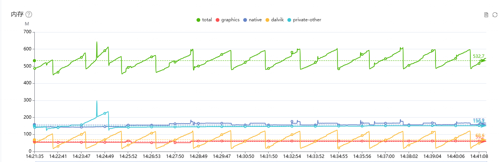This screenshot has height=162, width=499.
Task: Click the green dot starting the total average line
Action: pos(34,60)
